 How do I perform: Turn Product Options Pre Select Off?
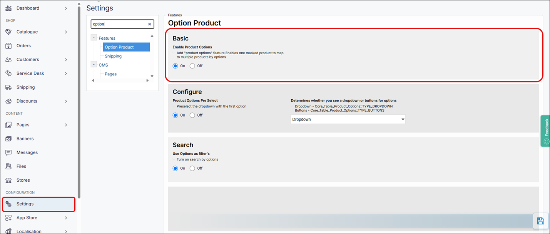[192, 115]
